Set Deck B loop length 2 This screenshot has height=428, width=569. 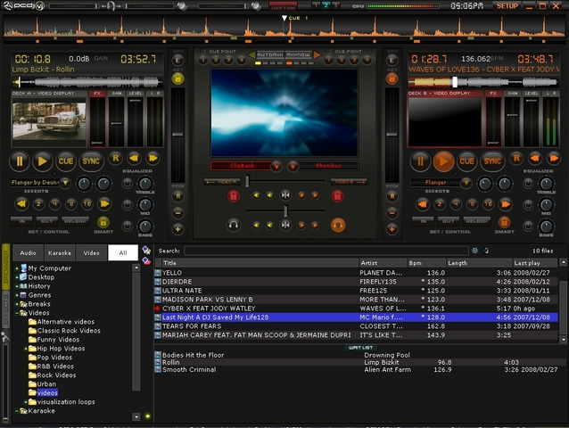[440, 204]
